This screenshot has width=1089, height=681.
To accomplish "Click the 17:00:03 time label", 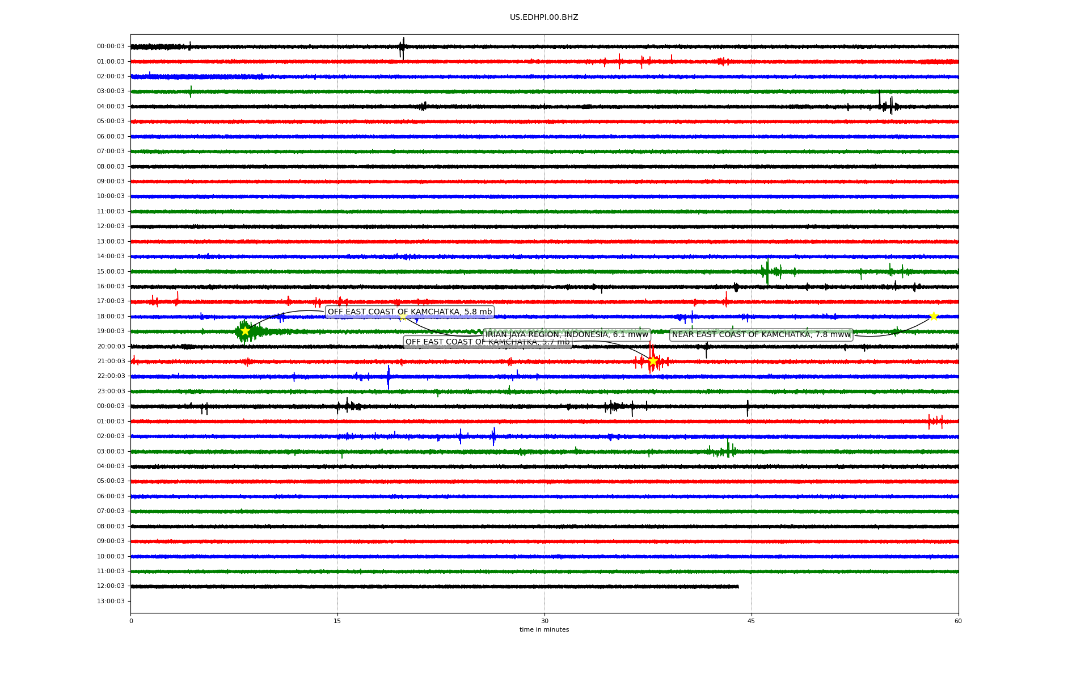I will pos(111,301).
